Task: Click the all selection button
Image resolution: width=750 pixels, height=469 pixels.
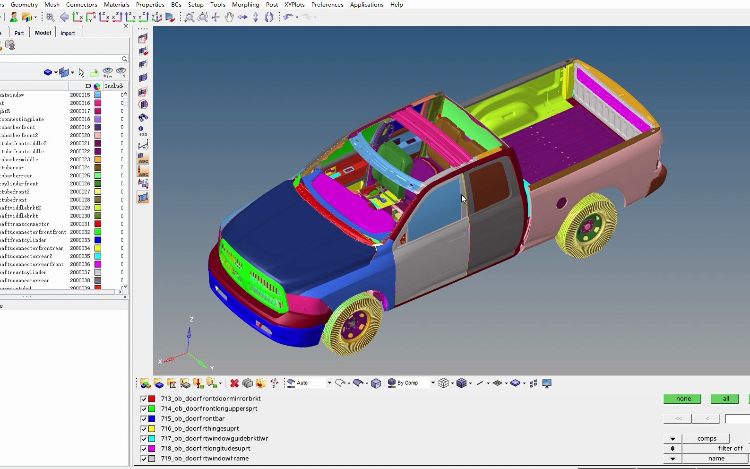Action: click(725, 399)
